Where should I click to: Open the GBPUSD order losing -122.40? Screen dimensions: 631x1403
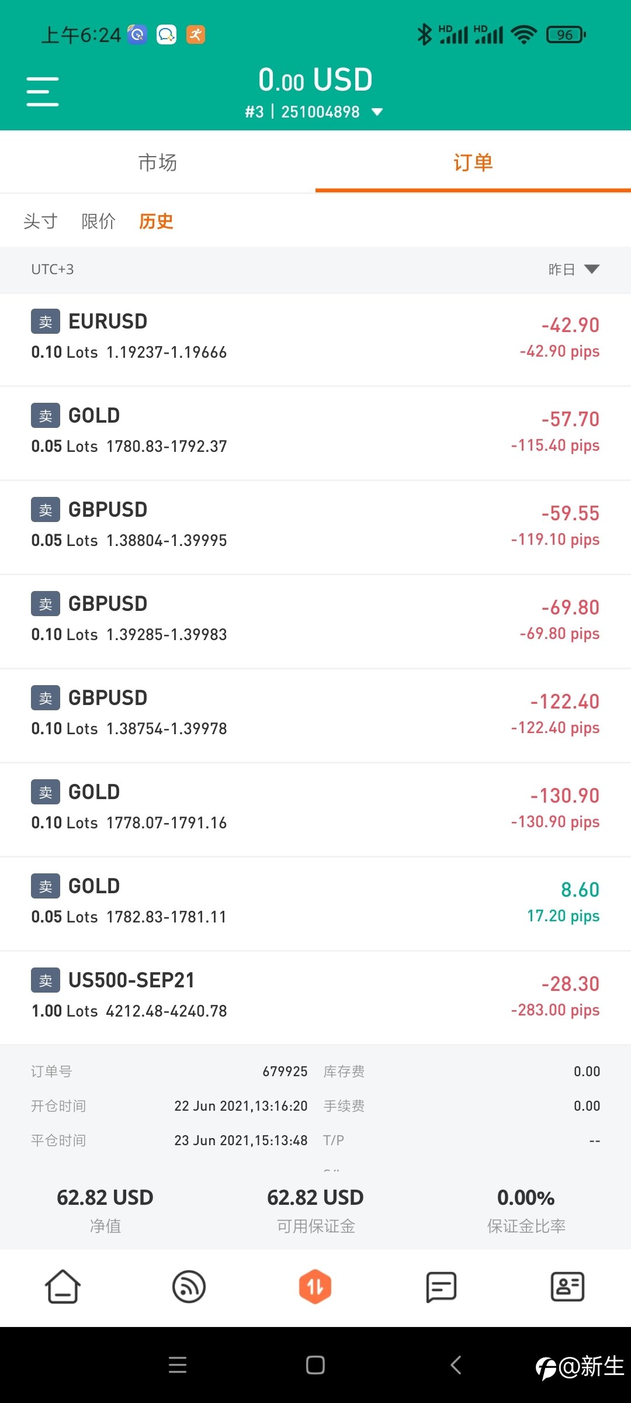tap(315, 716)
